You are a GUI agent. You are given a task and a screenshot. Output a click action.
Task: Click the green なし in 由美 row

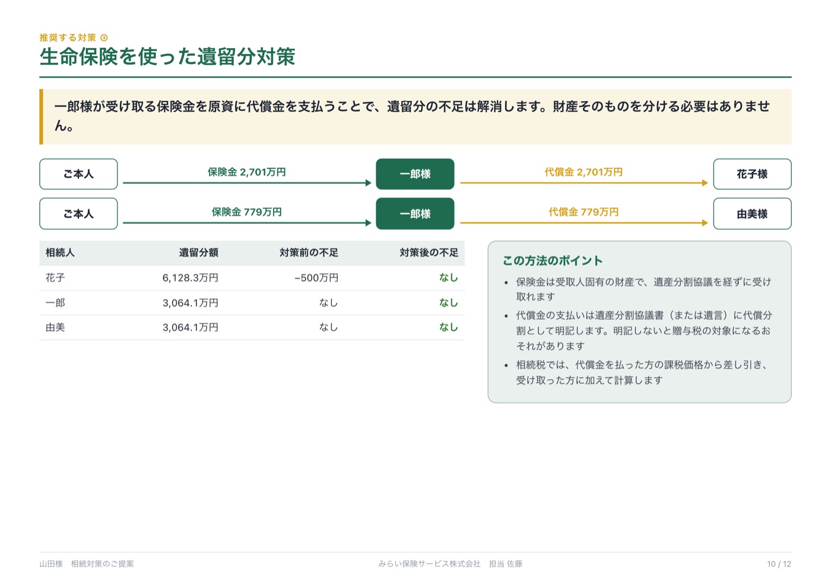click(x=448, y=327)
